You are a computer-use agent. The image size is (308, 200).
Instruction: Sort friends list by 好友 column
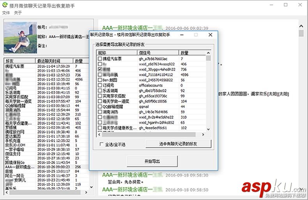click(x=19, y=61)
